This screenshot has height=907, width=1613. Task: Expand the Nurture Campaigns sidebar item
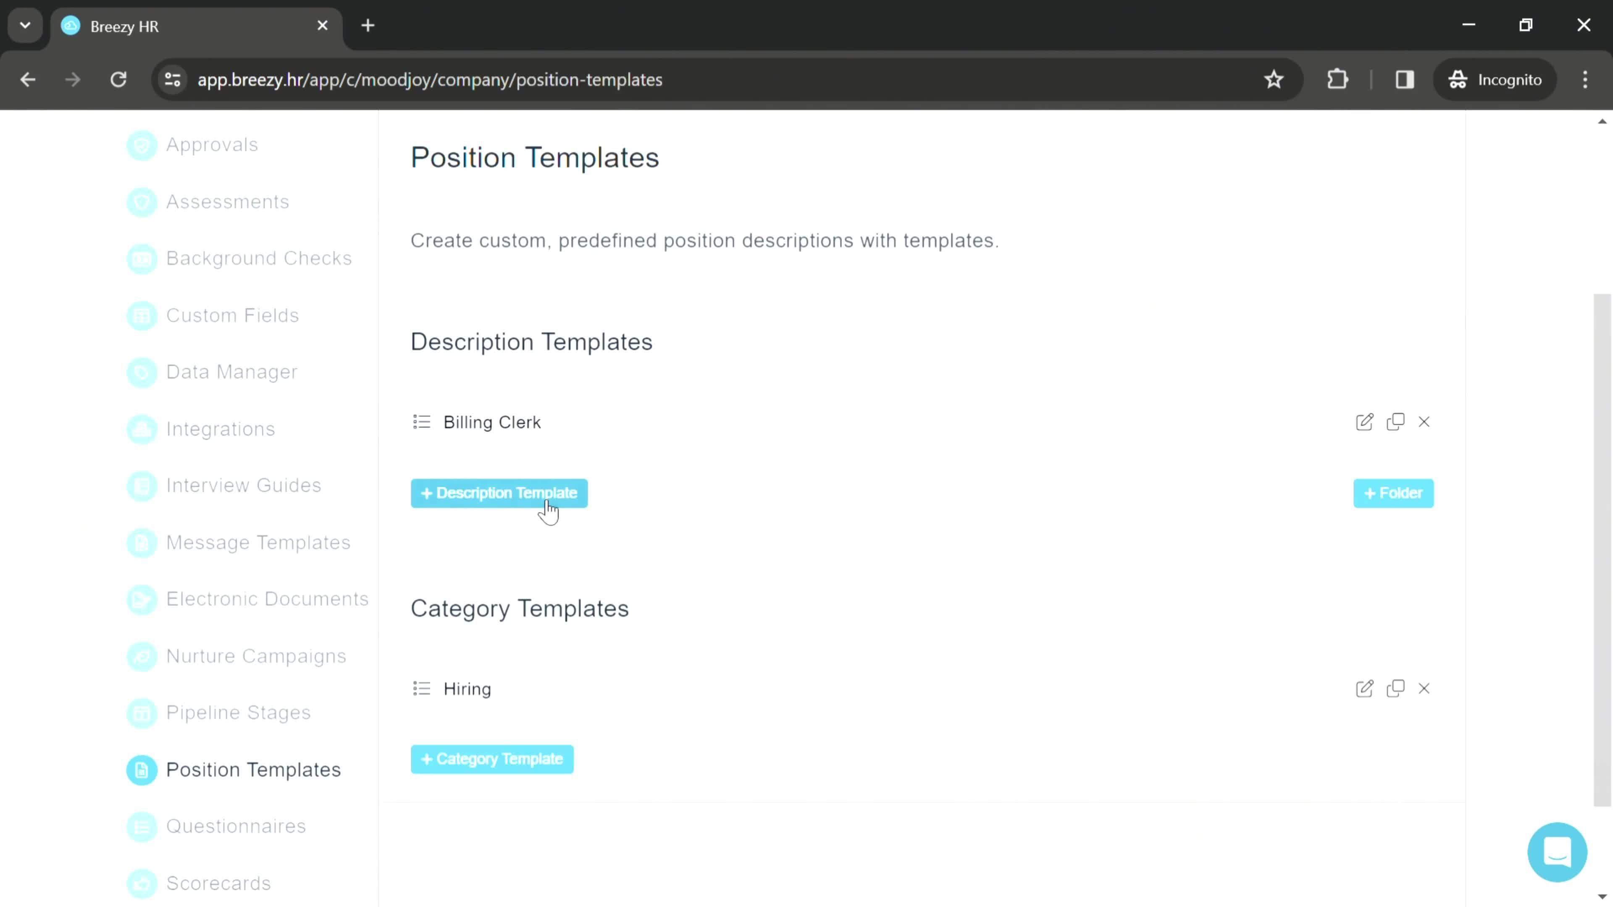pyautogui.click(x=256, y=655)
